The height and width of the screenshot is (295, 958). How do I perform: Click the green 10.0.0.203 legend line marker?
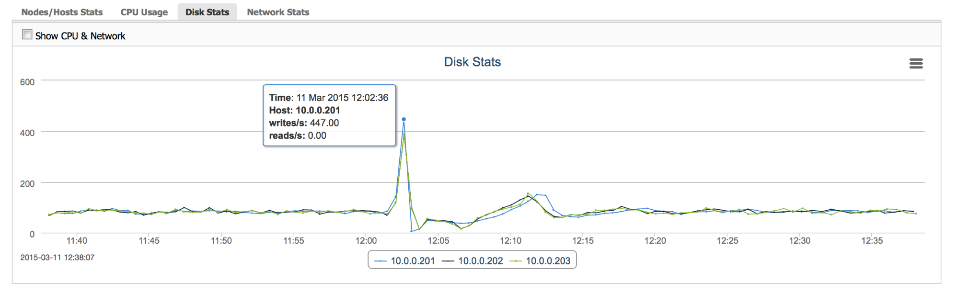516,261
